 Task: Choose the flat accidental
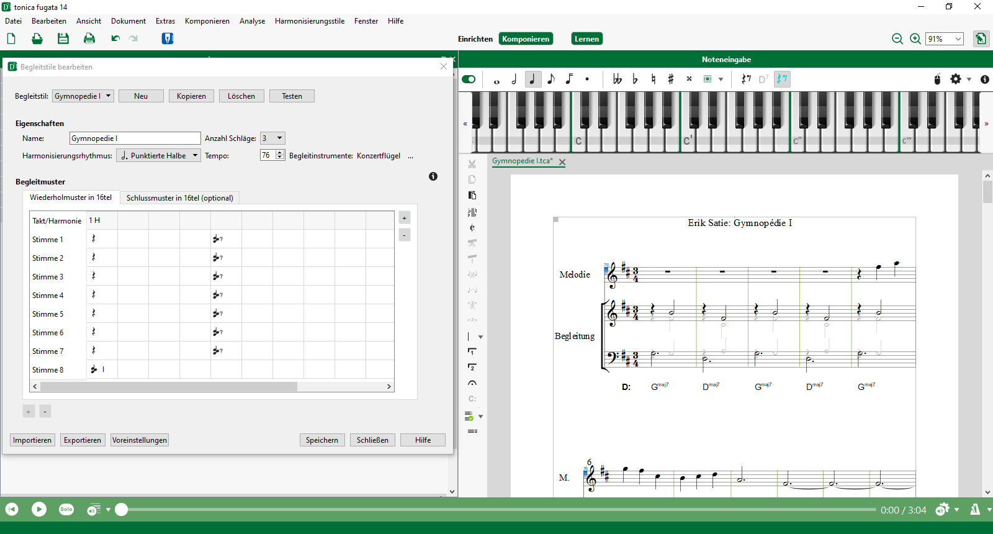click(x=635, y=79)
